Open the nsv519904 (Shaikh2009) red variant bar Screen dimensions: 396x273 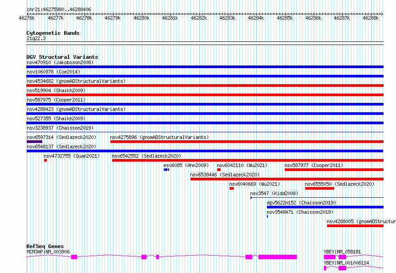[x=205, y=95]
